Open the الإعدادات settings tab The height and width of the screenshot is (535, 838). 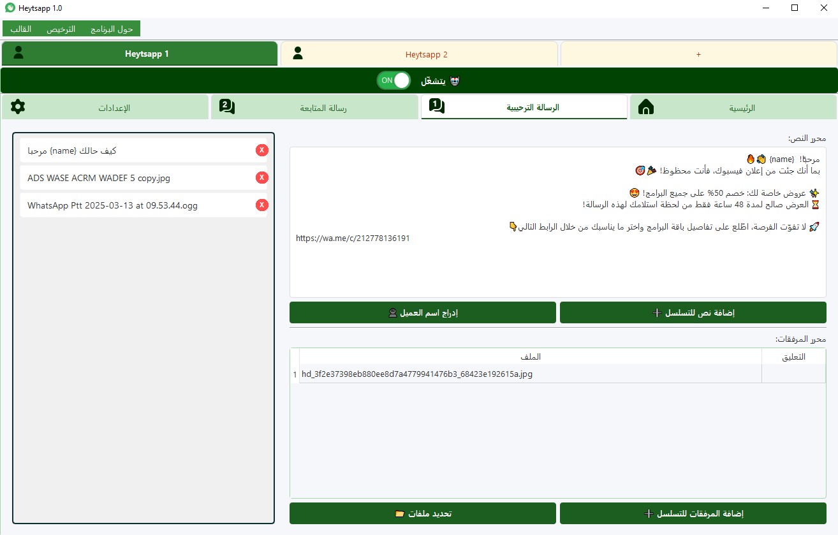tap(105, 107)
